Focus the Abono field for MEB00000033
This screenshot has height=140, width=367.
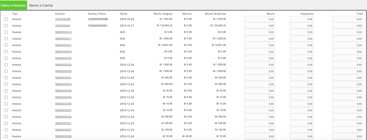point(260,84)
